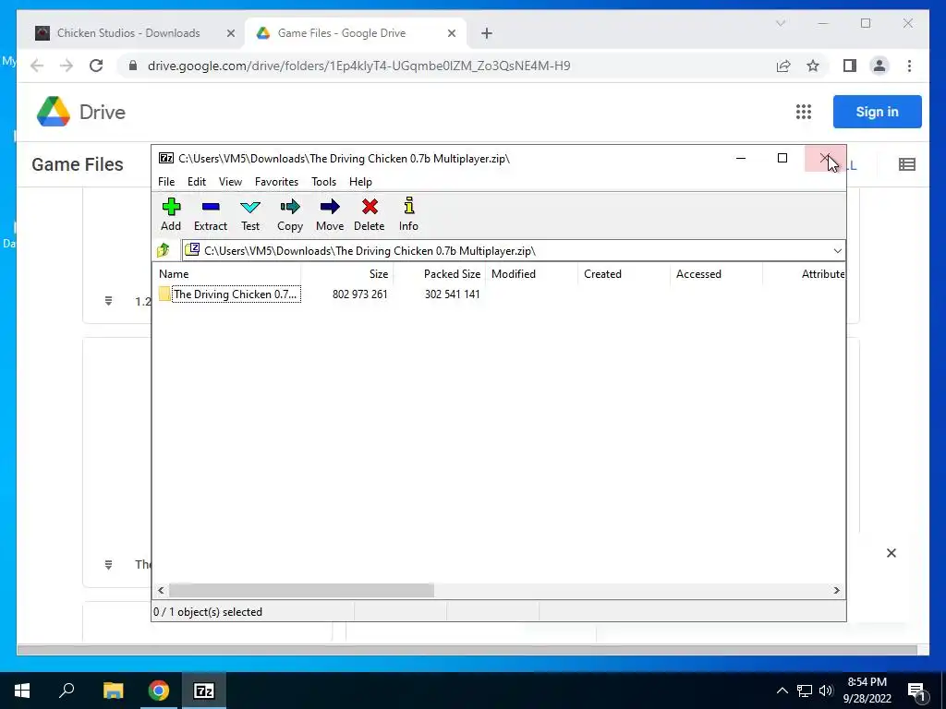Open the File menu in 7-Zip
Screen dimensions: 946x709
(x=166, y=182)
